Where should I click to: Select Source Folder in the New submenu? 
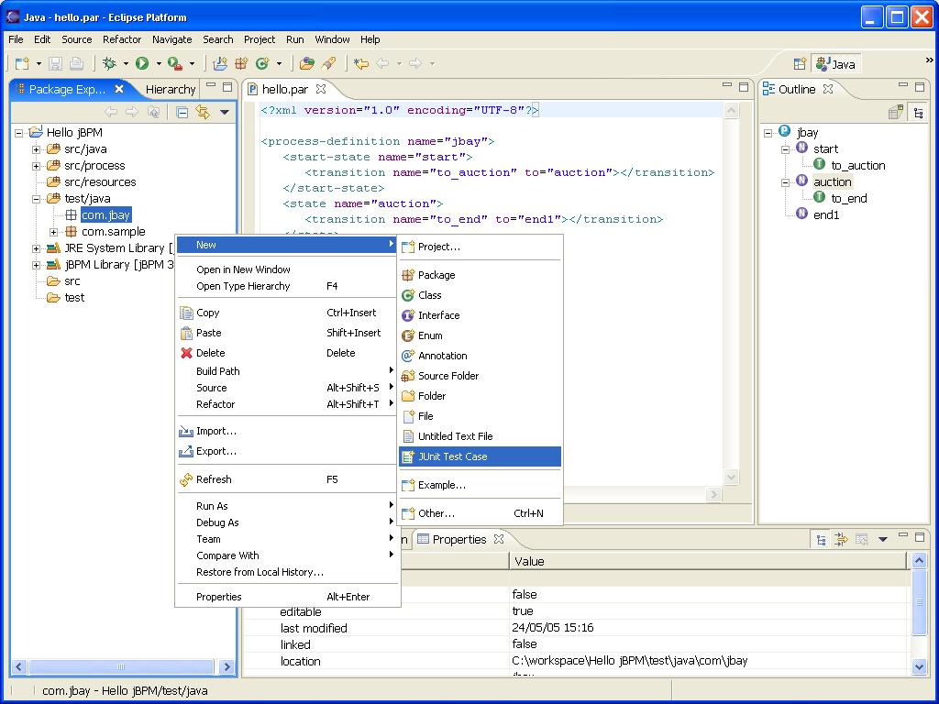(480, 376)
